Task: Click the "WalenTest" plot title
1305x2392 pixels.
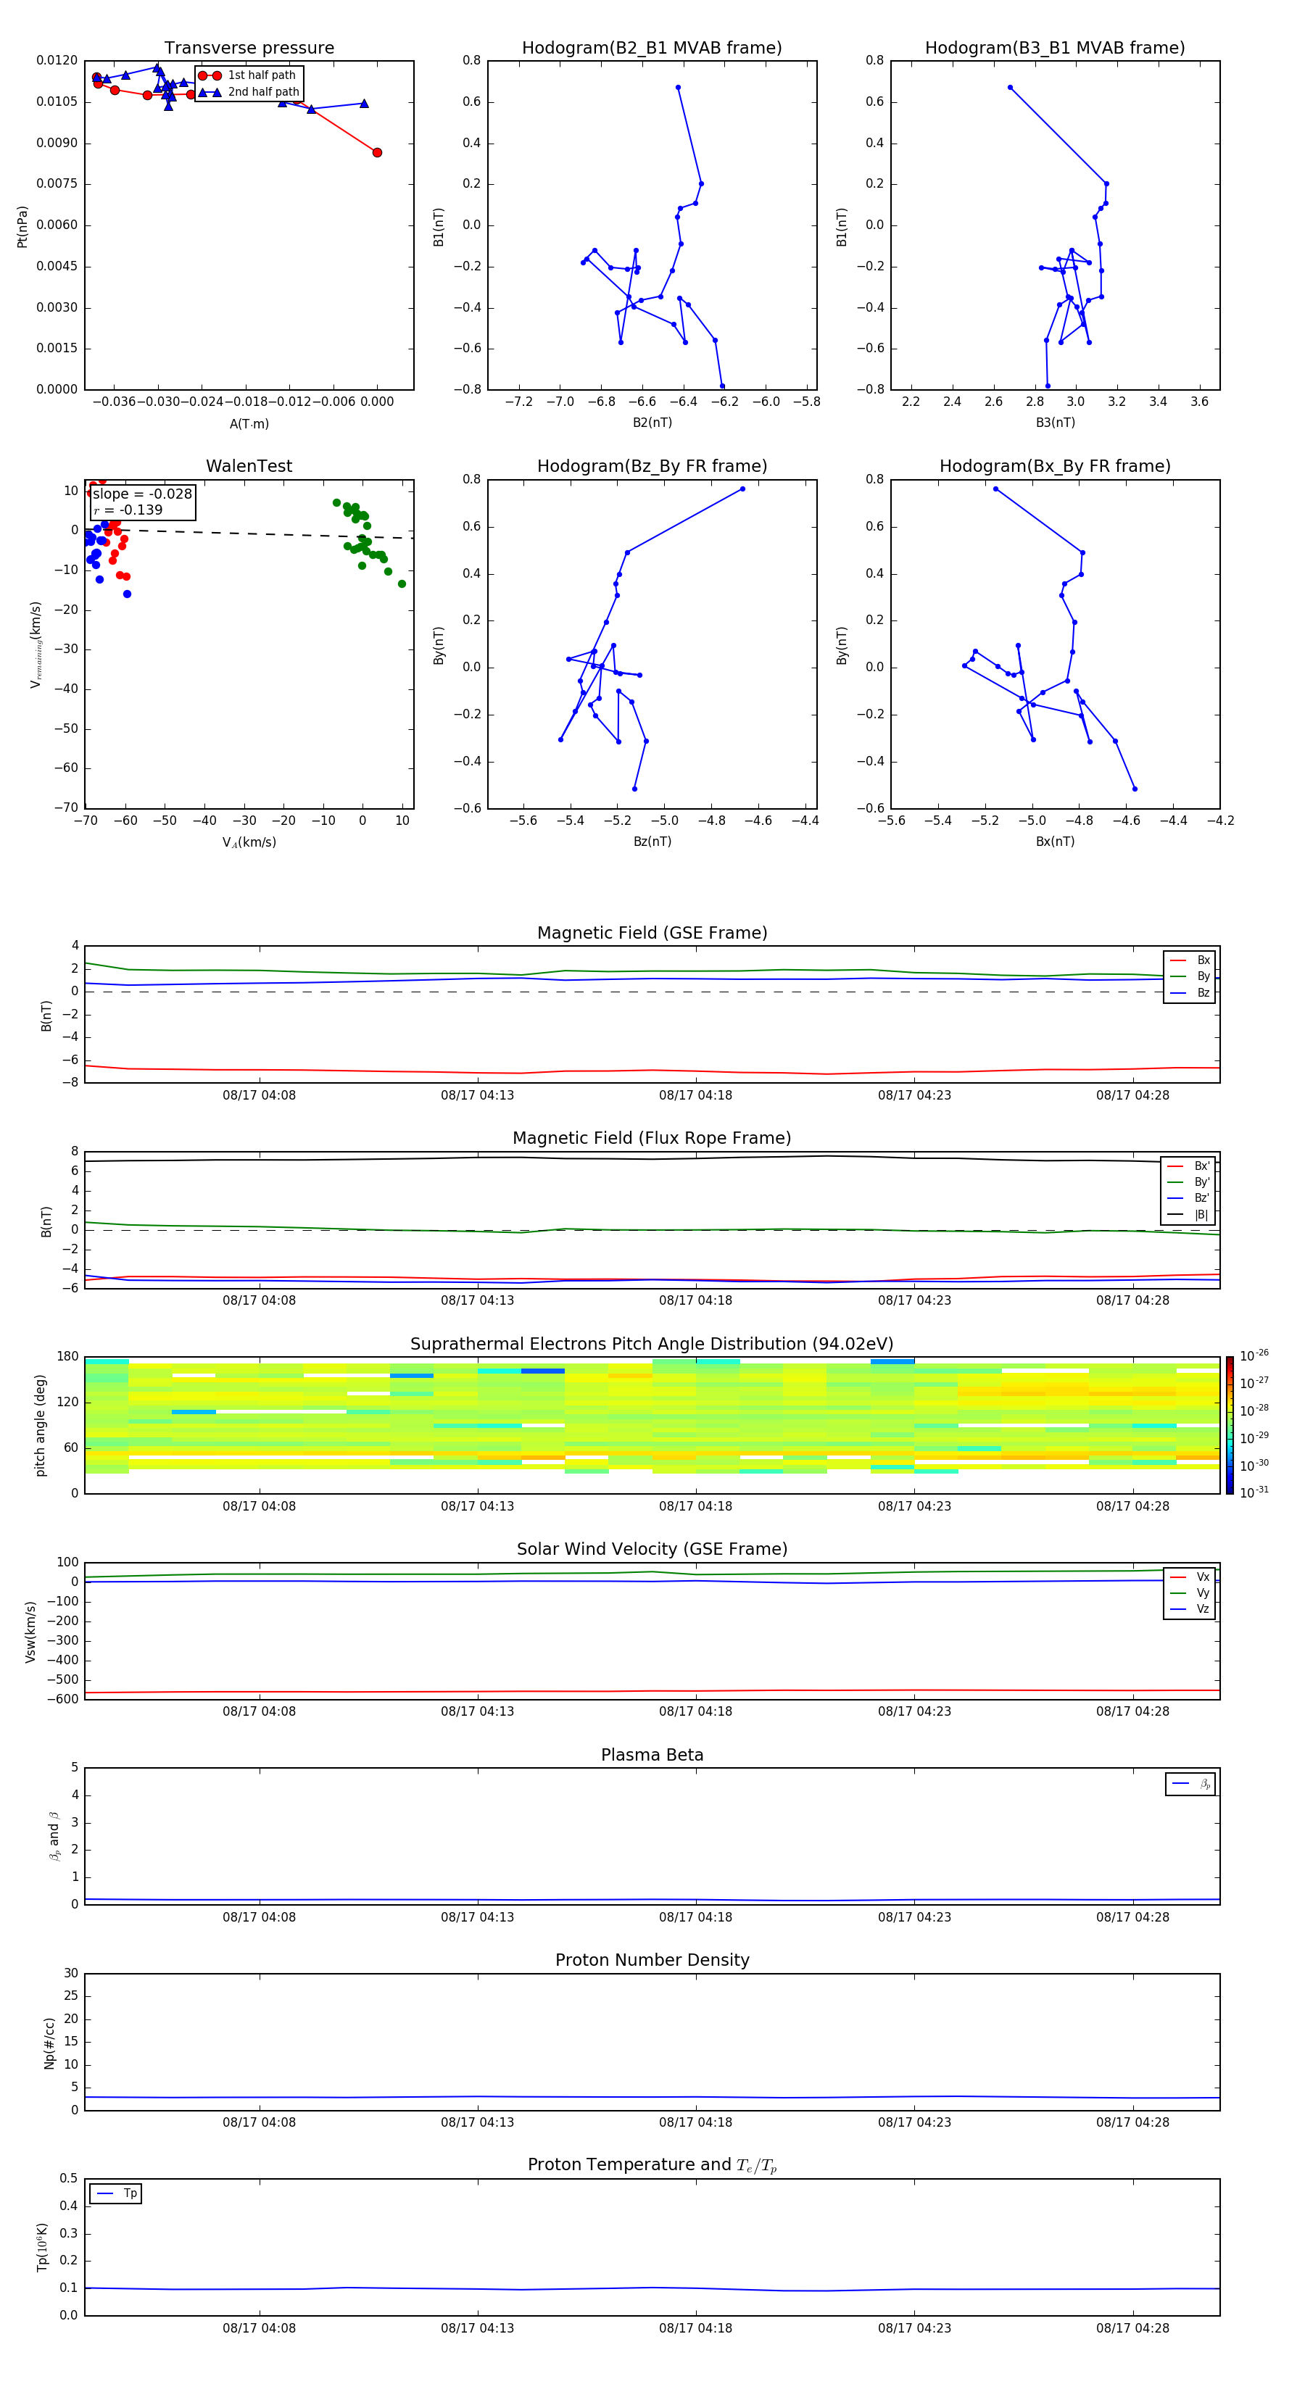Action: tap(249, 466)
